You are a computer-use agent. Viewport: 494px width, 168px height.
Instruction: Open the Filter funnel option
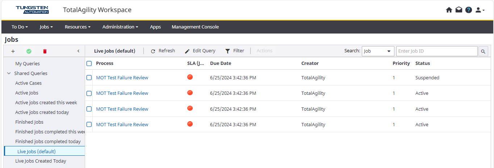point(235,51)
